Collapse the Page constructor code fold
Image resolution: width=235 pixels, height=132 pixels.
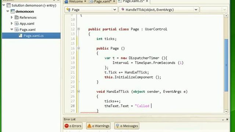tap(79, 48)
